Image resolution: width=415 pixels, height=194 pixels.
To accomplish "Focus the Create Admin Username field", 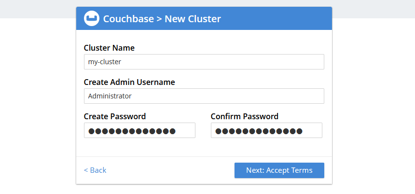I will coord(204,96).
